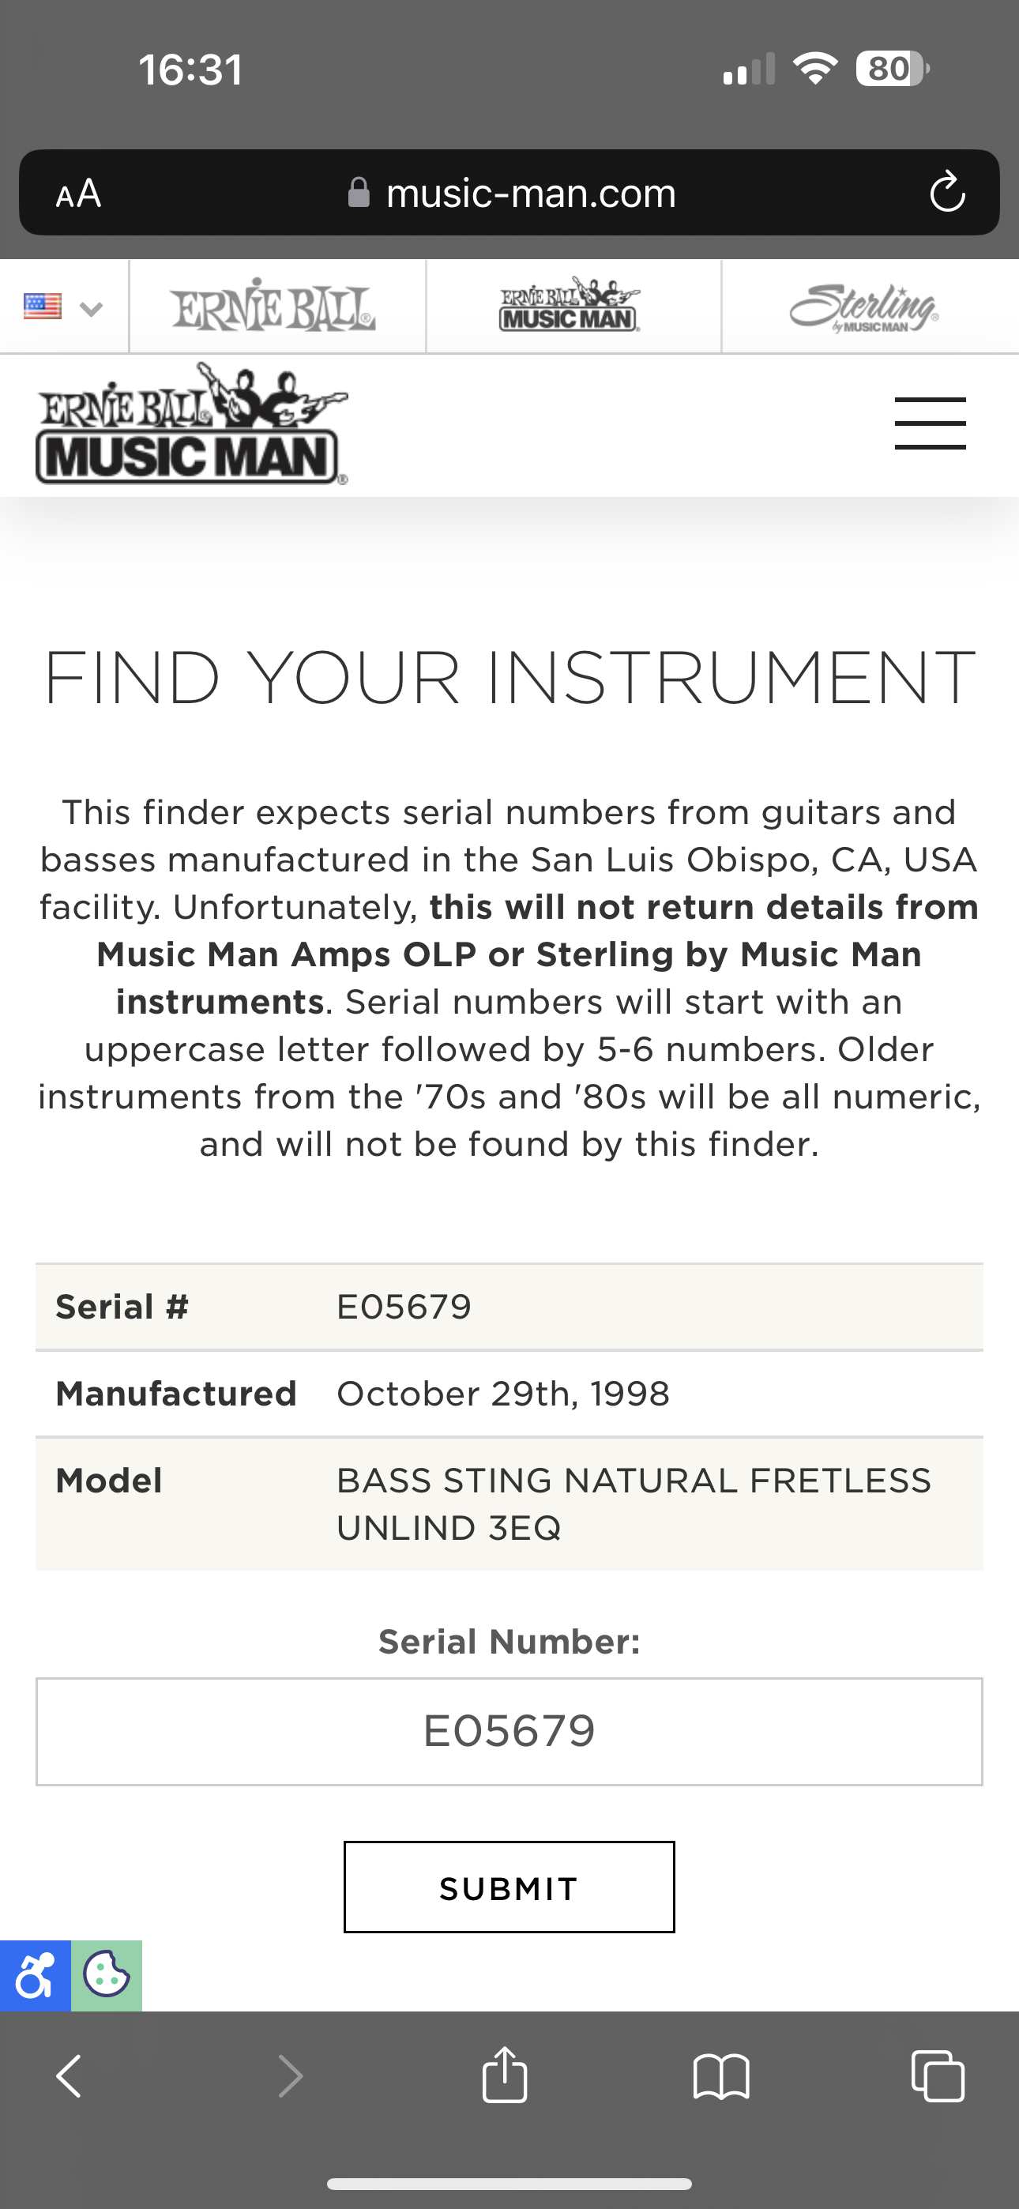
Task: Click the Ernie Ball Music Man logo
Action: tap(192, 423)
